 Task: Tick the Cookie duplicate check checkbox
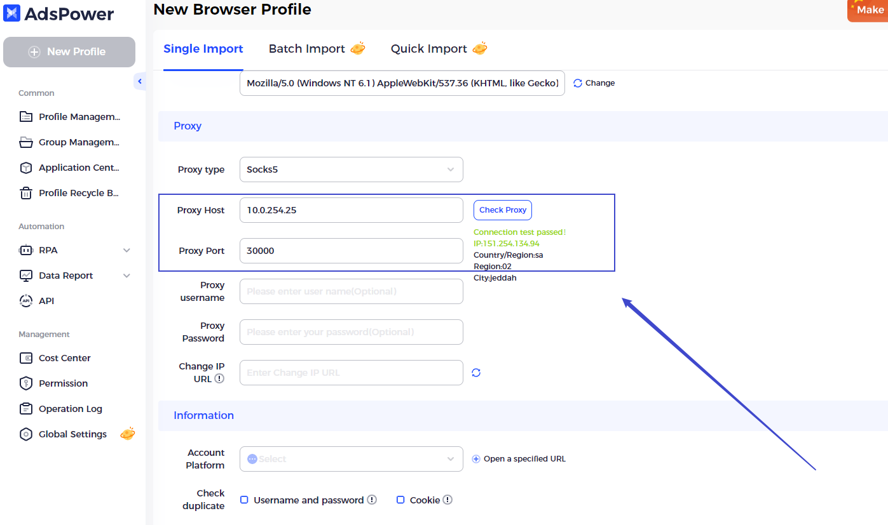[400, 500]
